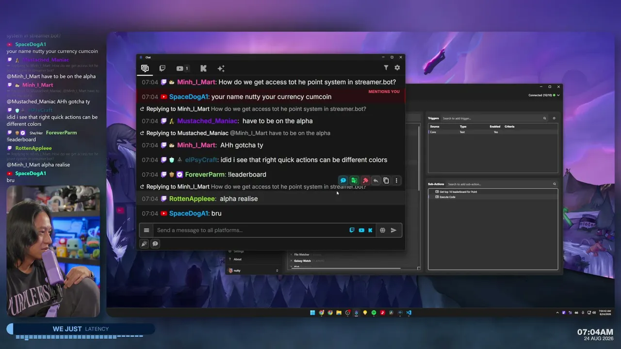Select the '!leaderboard' chat message text
621x349 pixels.
(x=247, y=174)
